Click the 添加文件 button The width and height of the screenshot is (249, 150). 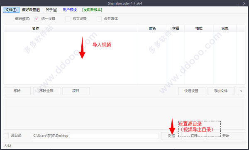221,91
